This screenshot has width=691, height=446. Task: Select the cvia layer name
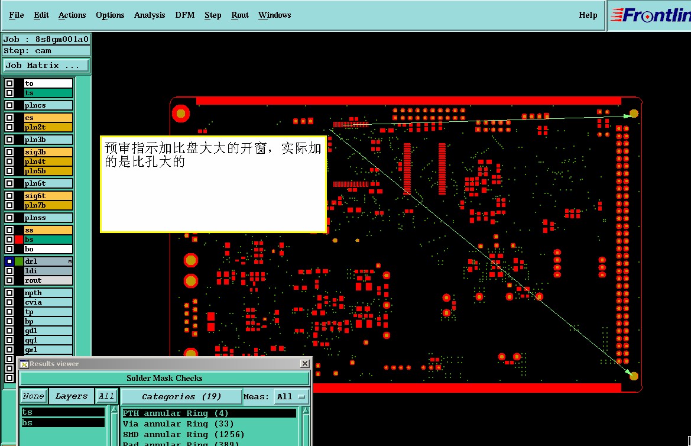[48, 302]
